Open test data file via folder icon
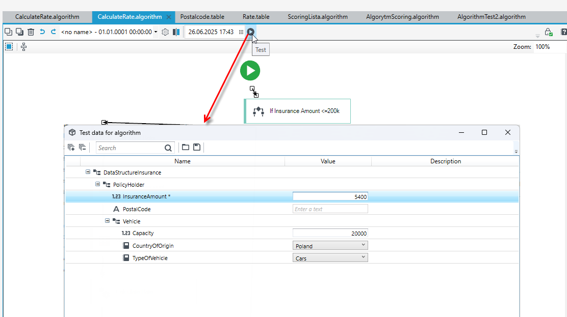This screenshot has width=567, height=317. tap(186, 147)
